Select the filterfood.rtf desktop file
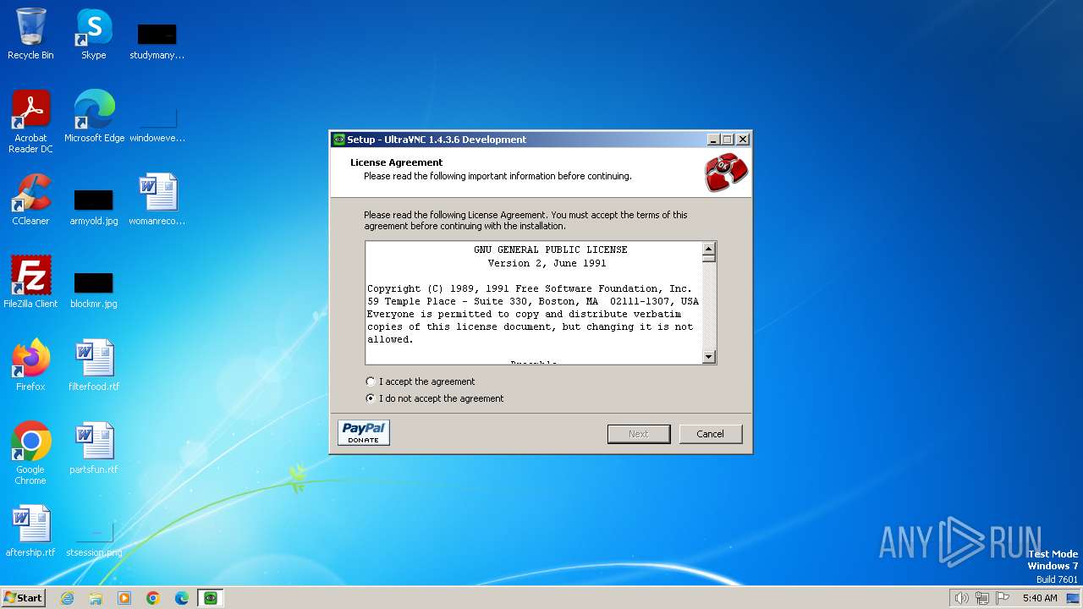Screen dimensions: 1083x609 pos(94,365)
